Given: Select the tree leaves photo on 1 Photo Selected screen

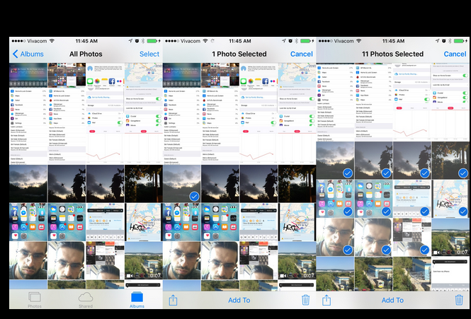Looking at the screenshot, I should 297,183.
